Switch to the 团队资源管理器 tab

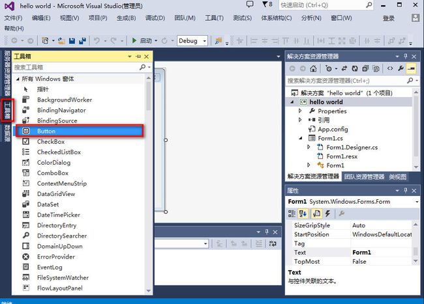(x=364, y=176)
